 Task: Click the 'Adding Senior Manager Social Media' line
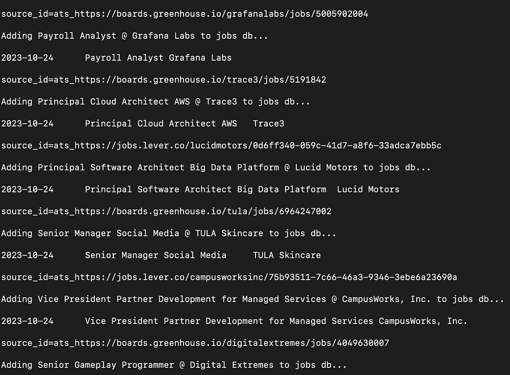tap(168, 233)
